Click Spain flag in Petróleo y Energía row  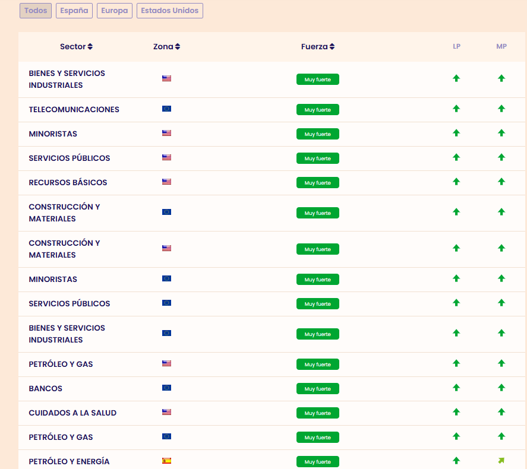pyautogui.click(x=166, y=461)
